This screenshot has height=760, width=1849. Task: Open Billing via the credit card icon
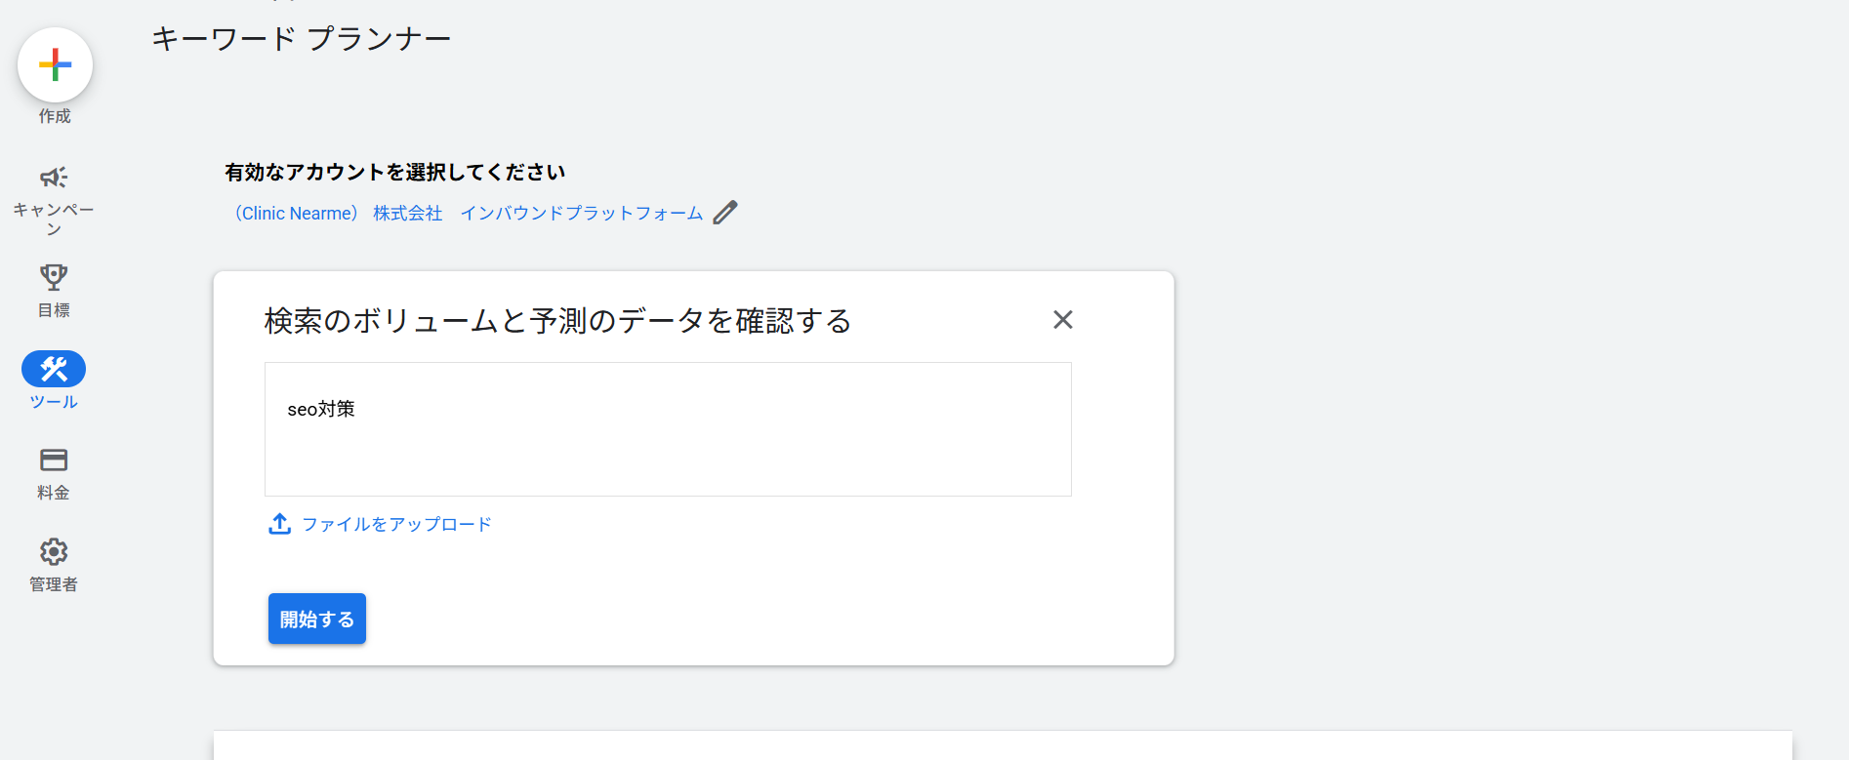[54, 460]
